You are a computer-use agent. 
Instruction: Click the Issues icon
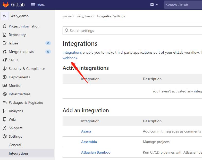pyautogui.click(x=5, y=43)
